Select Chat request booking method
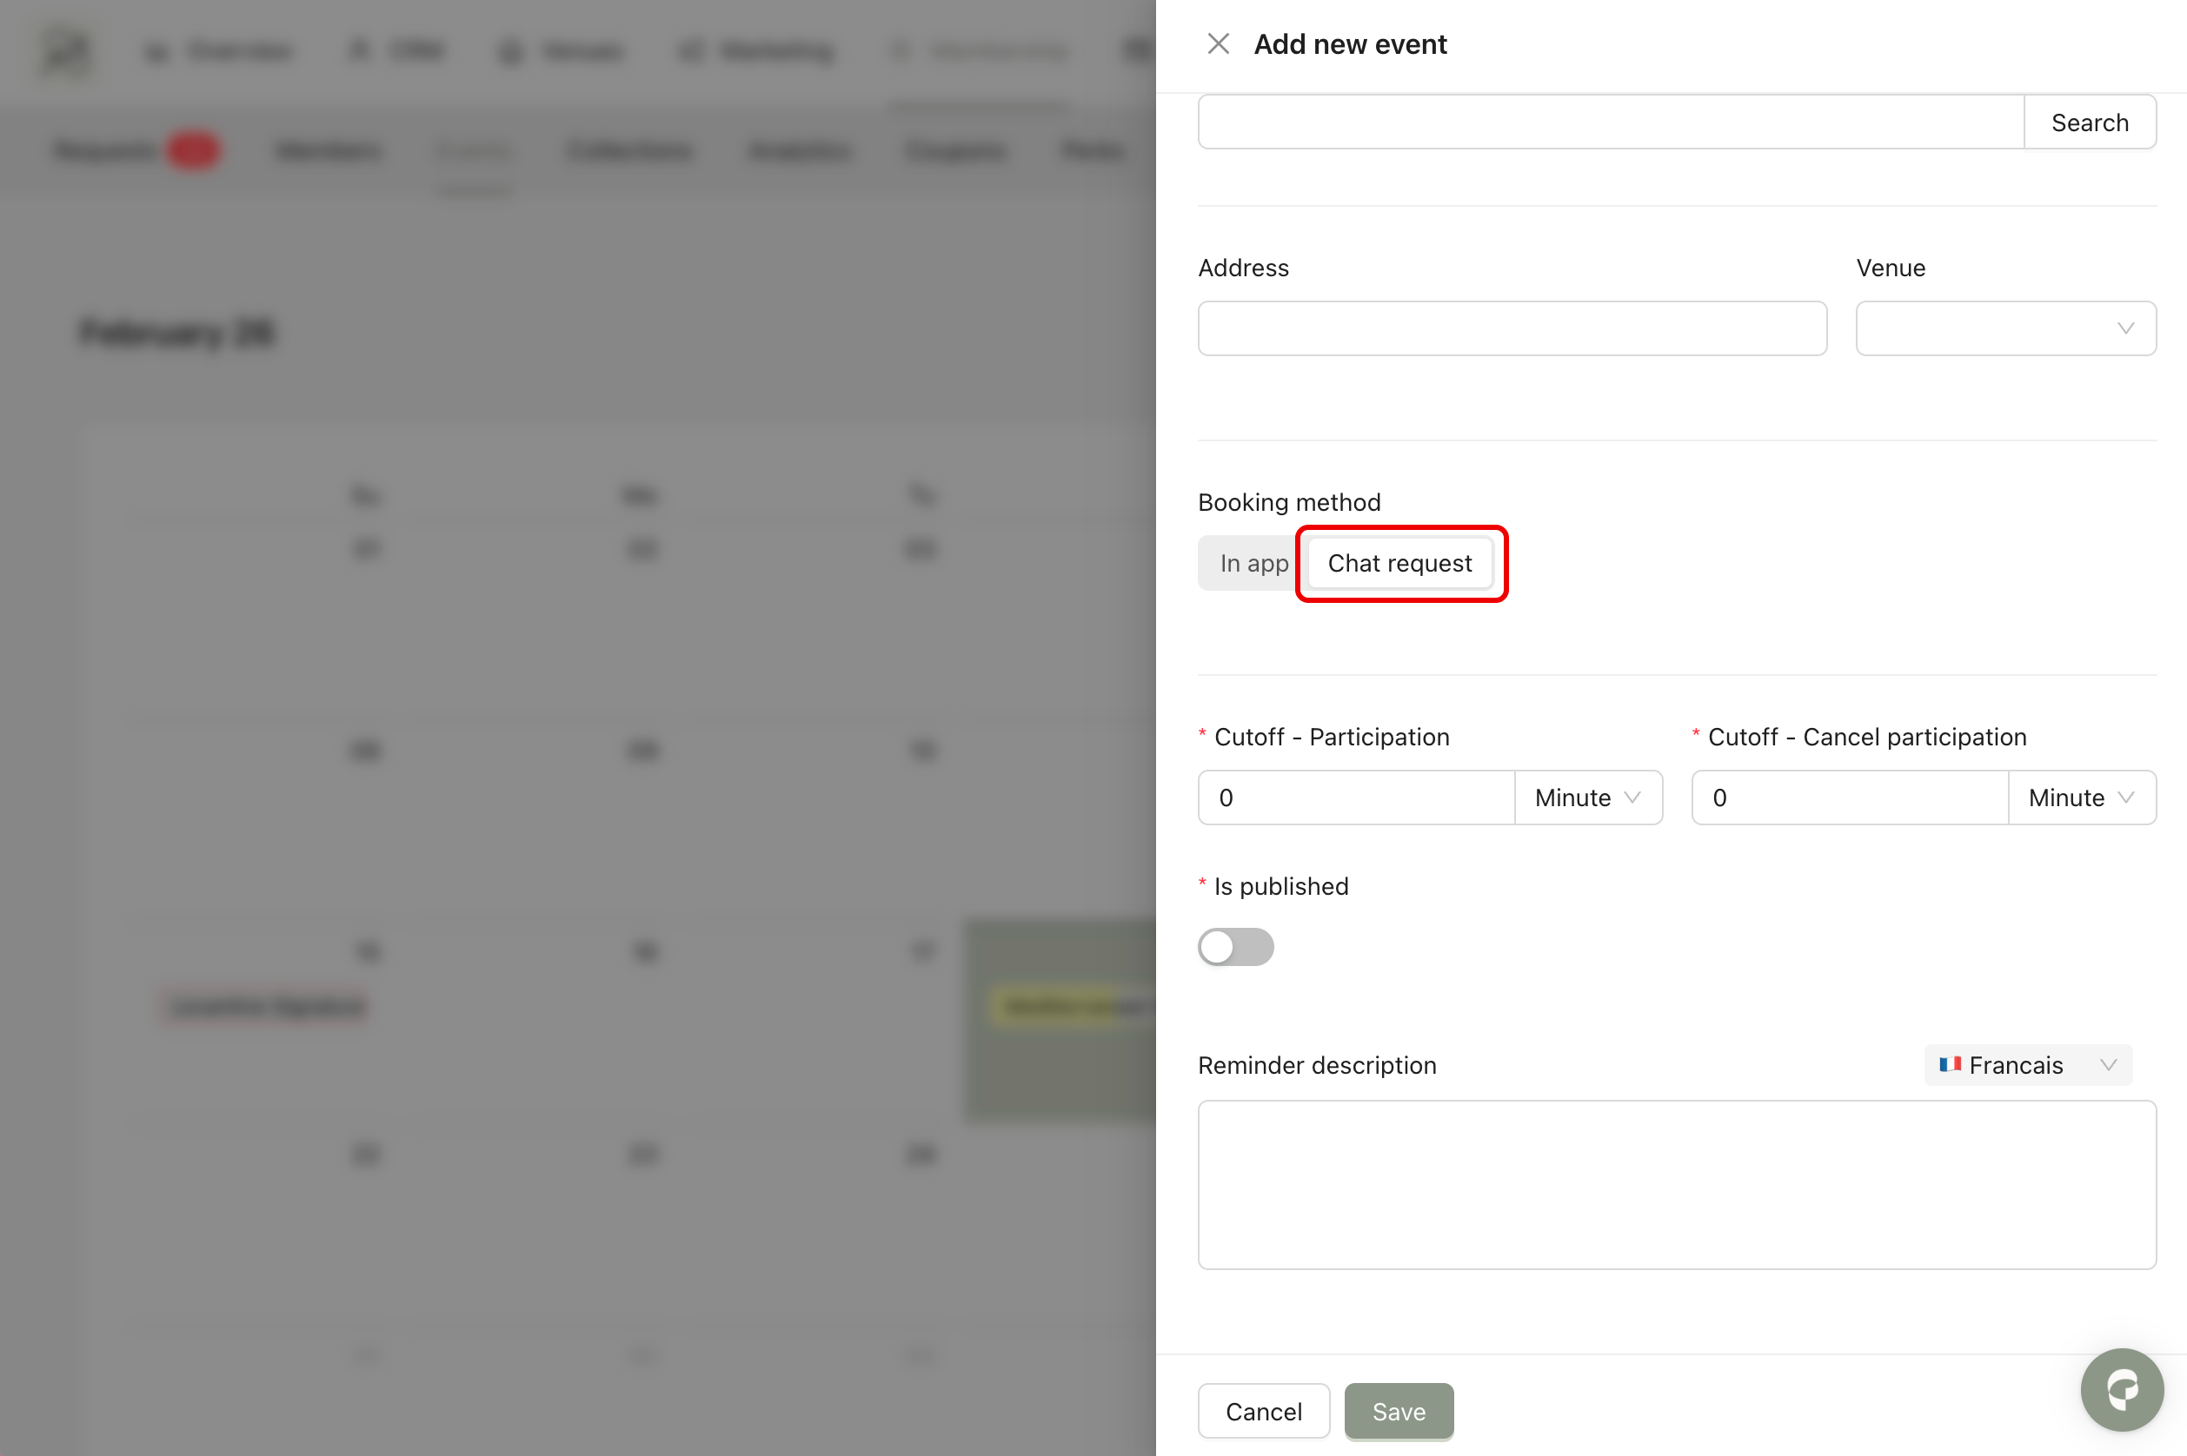This screenshot has width=2187, height=1456. (x=1399, y=564)
